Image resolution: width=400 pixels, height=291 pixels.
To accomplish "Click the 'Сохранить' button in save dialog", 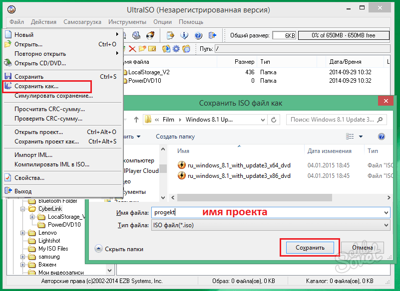I will tap(310, 248).
